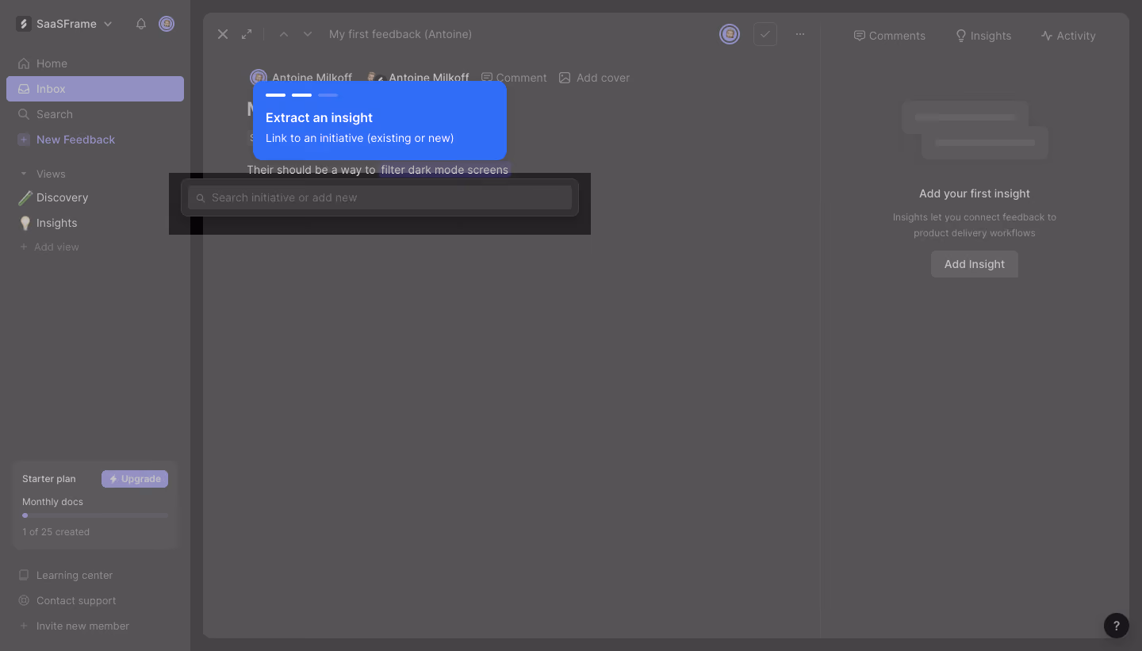1142x651 pixels.
Task: Open the SaaSFrame workspace dropdown
Action: [65, 24]
